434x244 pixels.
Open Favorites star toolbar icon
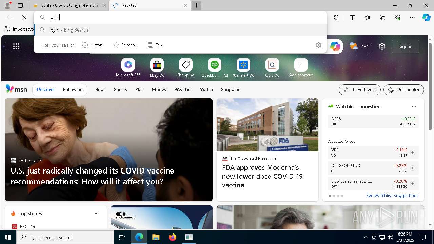[368, 17]
